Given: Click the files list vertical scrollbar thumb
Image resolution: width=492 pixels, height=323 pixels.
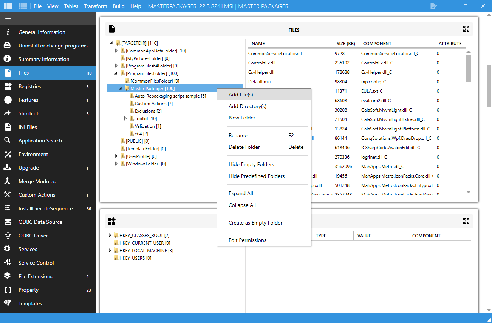Looking at the screenshot, I should click(x=469, y=68).
